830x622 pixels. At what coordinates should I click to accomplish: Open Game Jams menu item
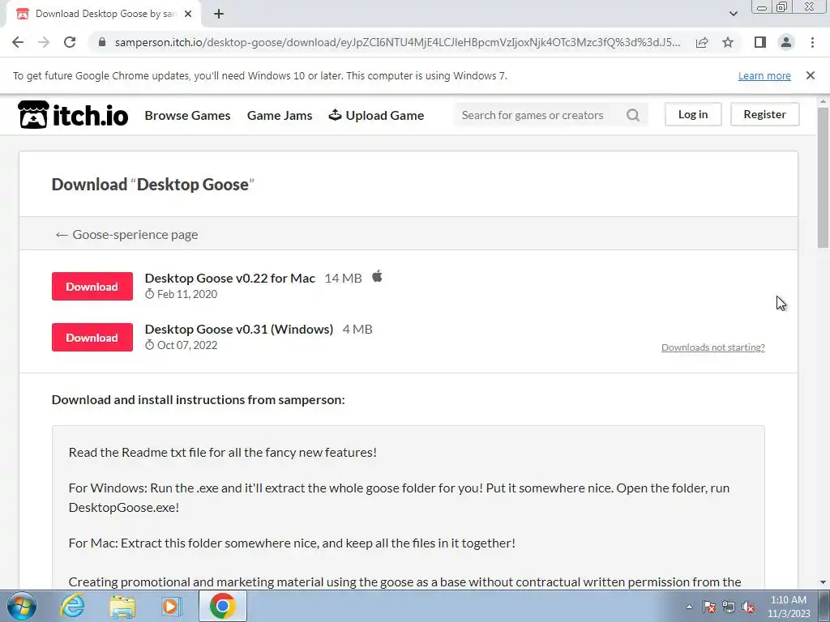280,115
